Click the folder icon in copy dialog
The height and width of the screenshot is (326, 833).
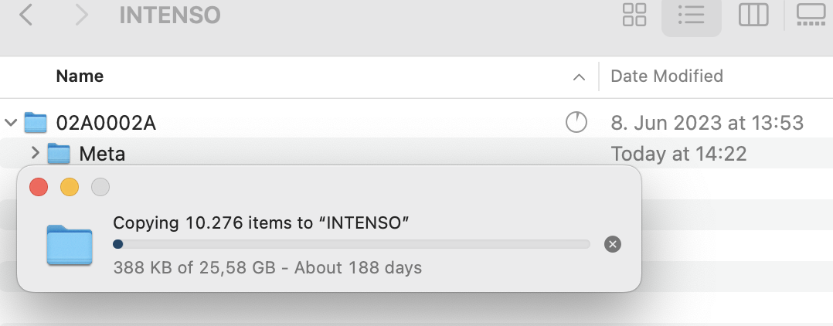pyautogui.click(x=70, y=245)
